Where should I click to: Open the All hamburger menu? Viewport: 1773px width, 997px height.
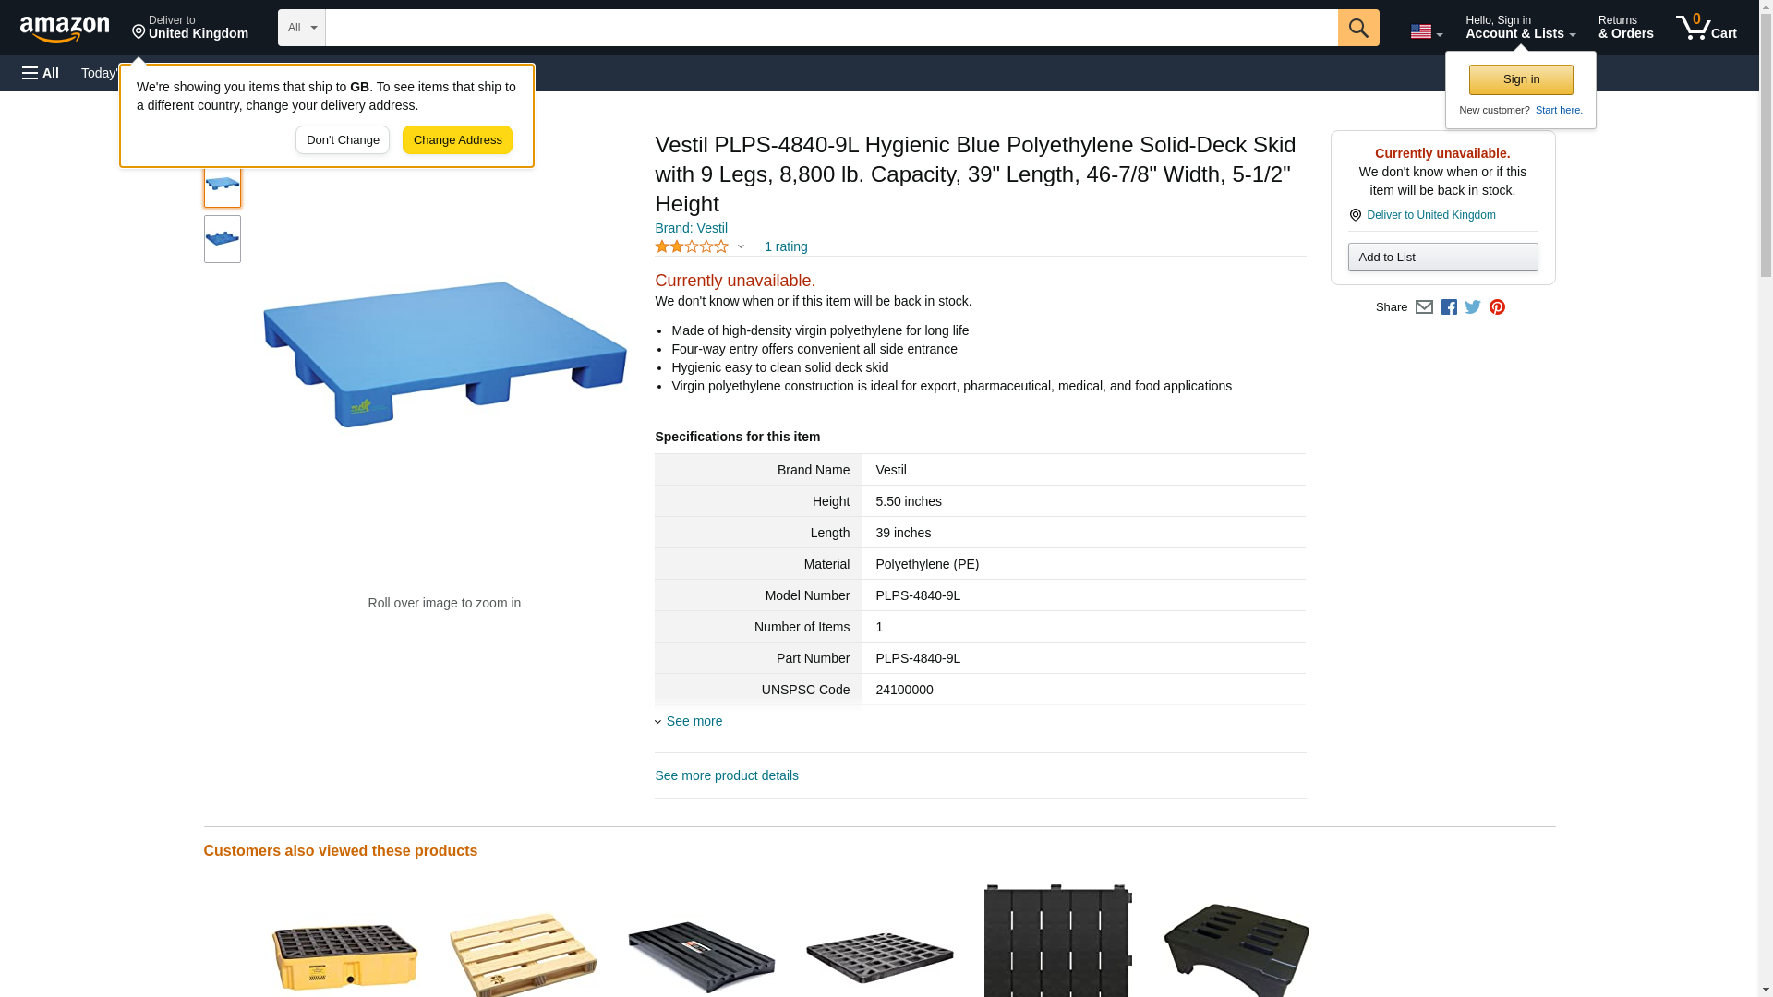[41, 73]
